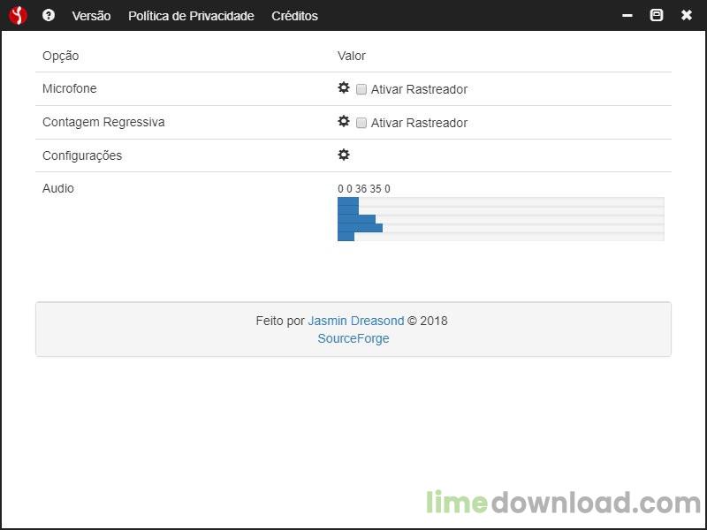Open the Versão menu item
Viewport: 707px width, 530px height.
[91, 16]
